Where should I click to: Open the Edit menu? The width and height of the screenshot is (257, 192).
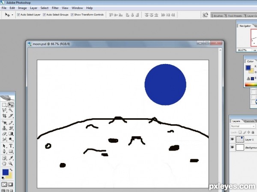coord(12,8)
